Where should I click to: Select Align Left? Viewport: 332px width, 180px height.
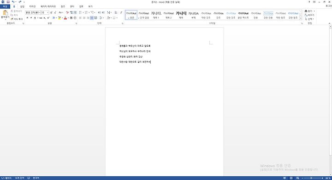coord(80,18)
